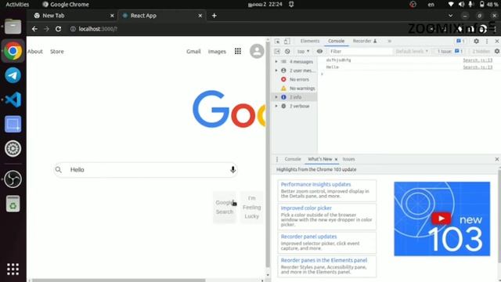Open the Images link

coord(217,52)
